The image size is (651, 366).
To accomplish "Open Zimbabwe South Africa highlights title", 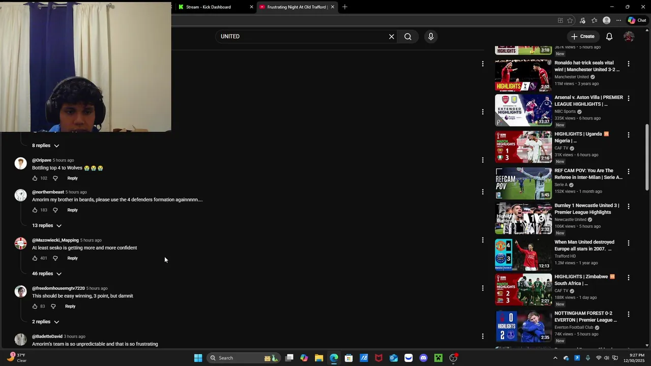I will 585,280.
